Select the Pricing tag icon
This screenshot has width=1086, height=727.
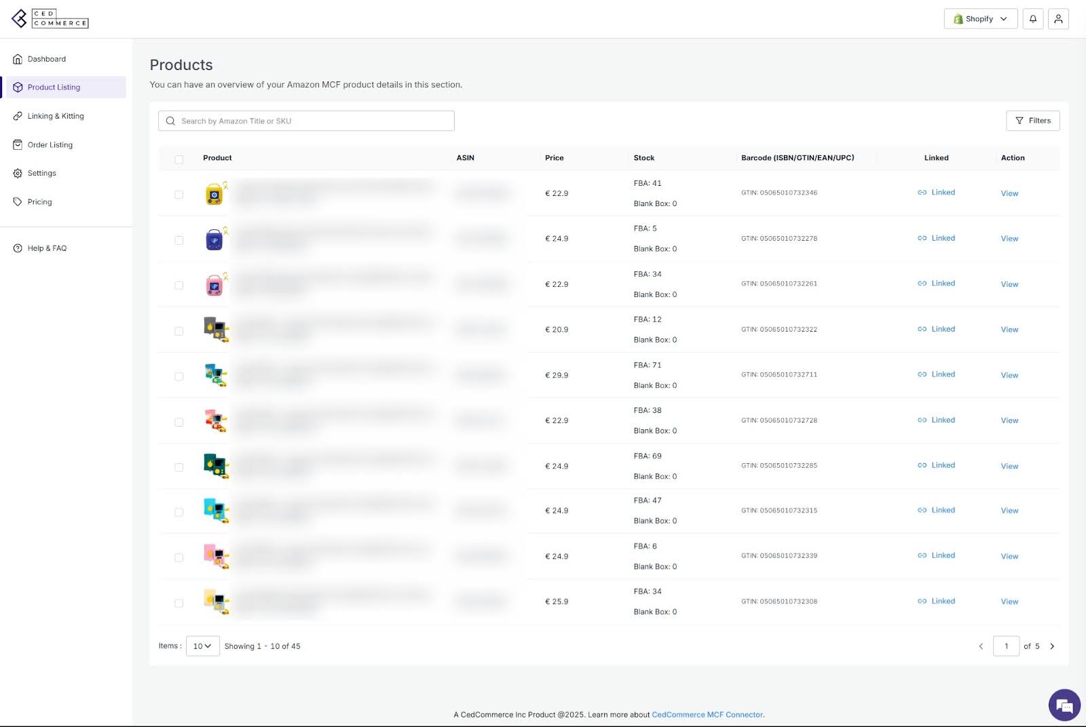(x=18, y=201)
